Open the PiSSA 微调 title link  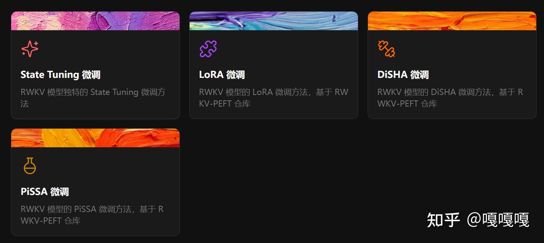[45, 191]
